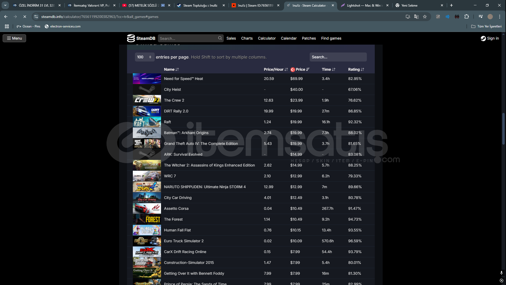This screenshot has width=506, height=285.
Task: Open the media control icon in toolbar
Action: [x=481, y=17]
